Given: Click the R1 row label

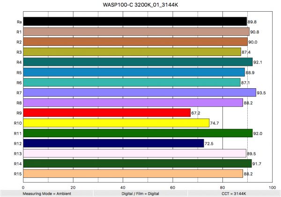Looking at the screenshot, I should tap(16, 32).
